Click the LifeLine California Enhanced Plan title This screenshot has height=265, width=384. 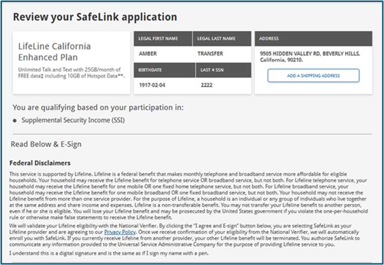tap(54, 52)
